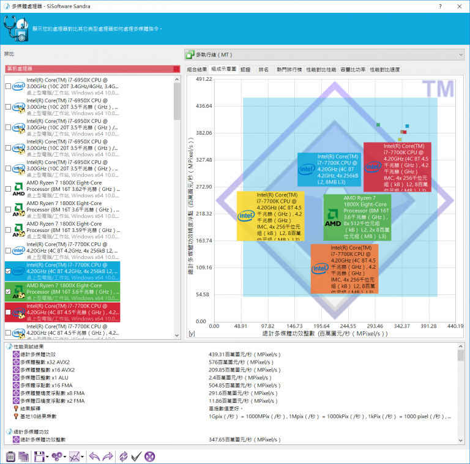Check the bottom i7-7700K 4.5千兆赫 row checkbox
The height and width of the screenshot is (464, 470).
(8, 332)
